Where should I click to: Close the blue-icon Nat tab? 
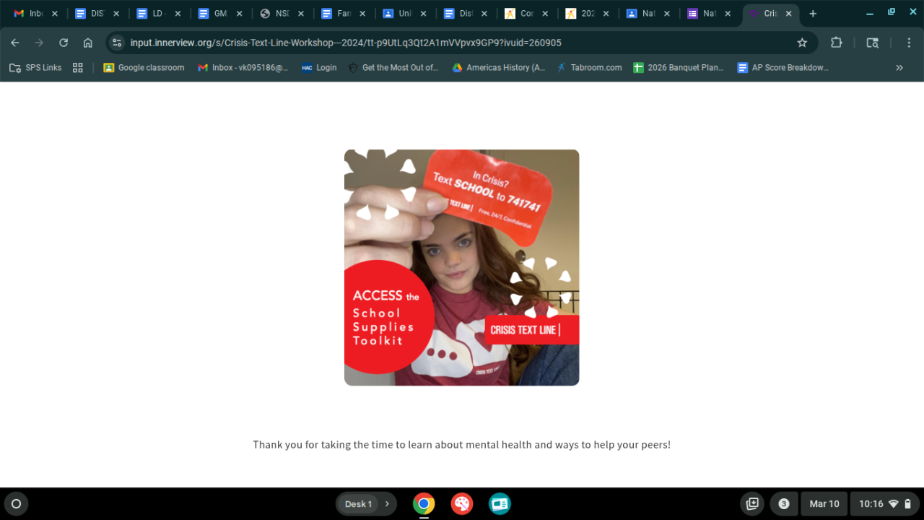pos(668,14)
